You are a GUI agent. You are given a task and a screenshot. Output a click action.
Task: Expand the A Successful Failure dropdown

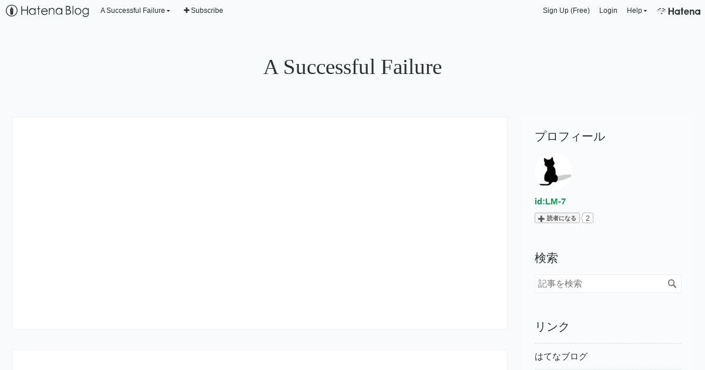(135, 11)
